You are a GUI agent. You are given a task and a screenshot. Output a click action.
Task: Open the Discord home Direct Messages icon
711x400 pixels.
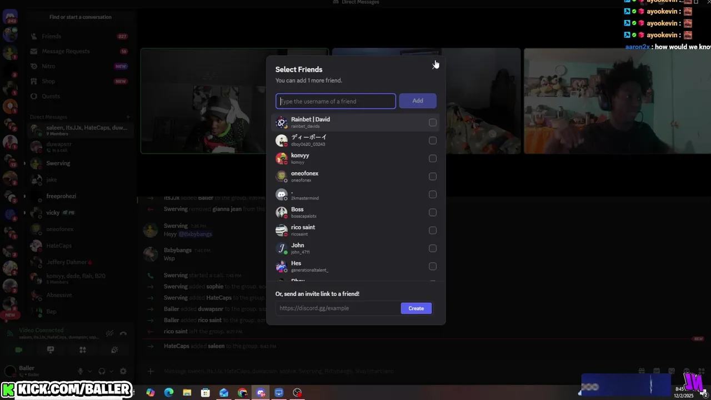click(x=10, y=17)
